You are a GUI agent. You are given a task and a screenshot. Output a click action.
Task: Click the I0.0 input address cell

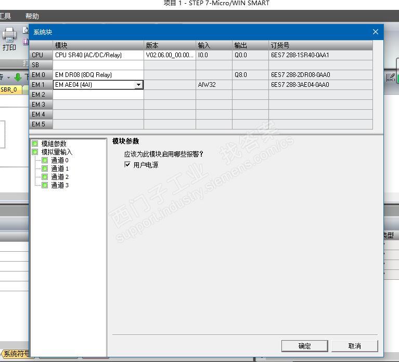click(x=214, y=55)
